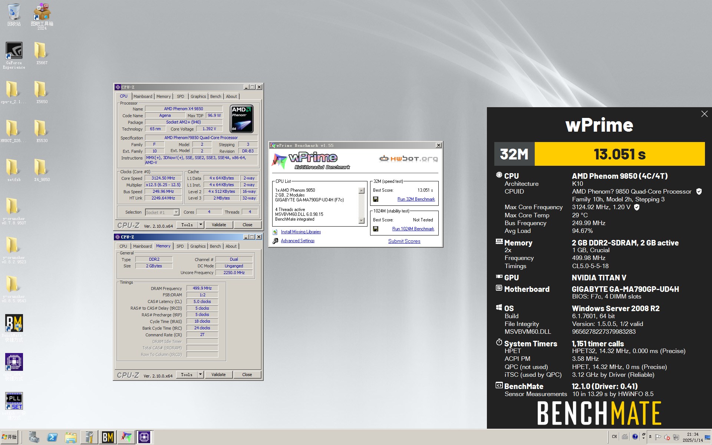Launch the BenchMate desktop shortcut
The image size is (712, 445).
click(x=14, y=328)
